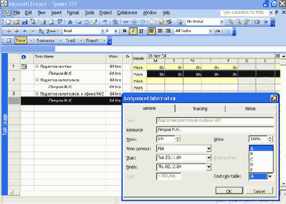286x204 pixels.
Task: Open the Project menu
Action: [x=106, y=13]
